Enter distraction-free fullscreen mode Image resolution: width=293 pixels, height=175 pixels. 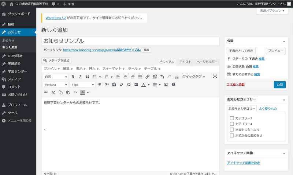point(215,76)
